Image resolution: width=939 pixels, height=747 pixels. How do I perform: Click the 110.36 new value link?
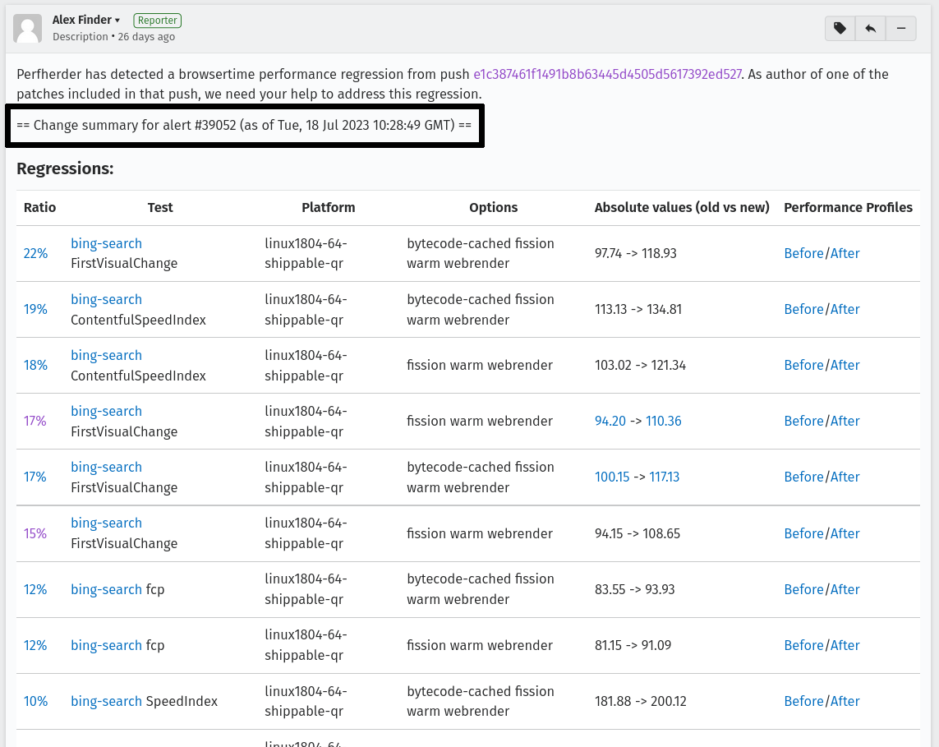pyautogui.click(x=663, y=421)
